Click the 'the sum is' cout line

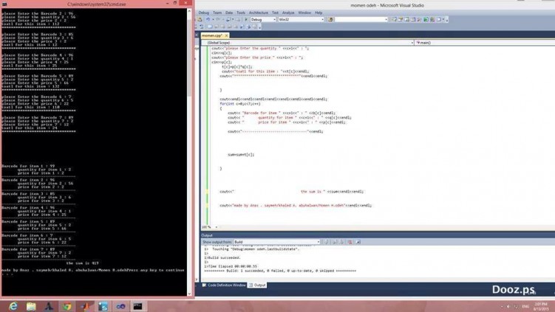click(291, 192)
